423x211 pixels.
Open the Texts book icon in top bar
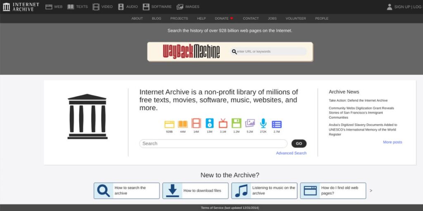point(71,7)
